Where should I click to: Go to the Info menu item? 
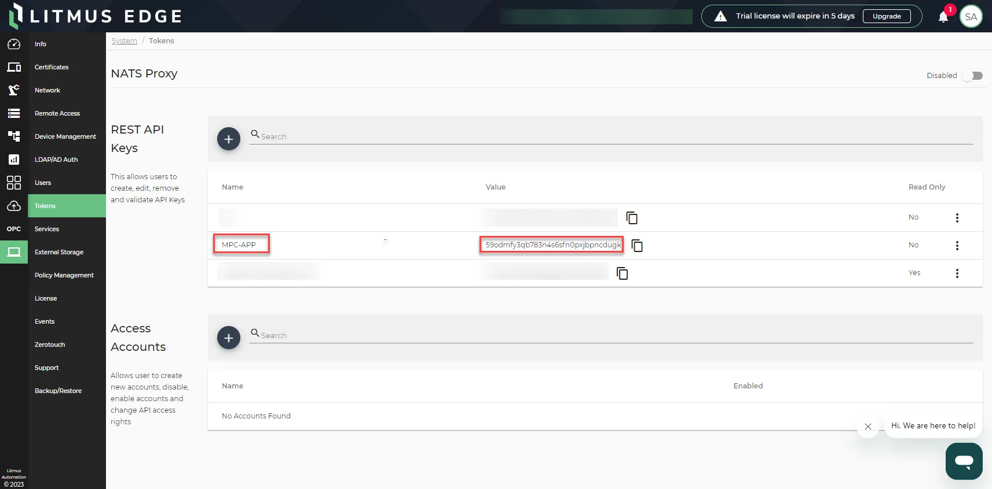(x=67, y=44)
